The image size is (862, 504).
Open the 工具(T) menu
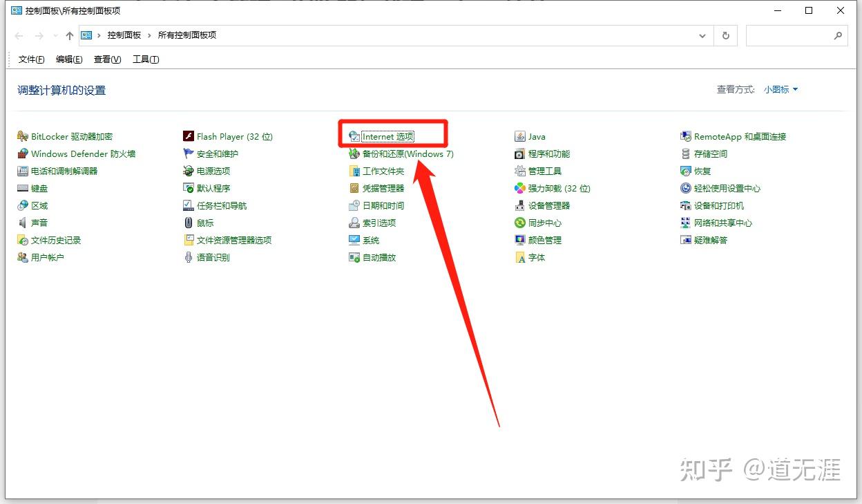(146, 59)
